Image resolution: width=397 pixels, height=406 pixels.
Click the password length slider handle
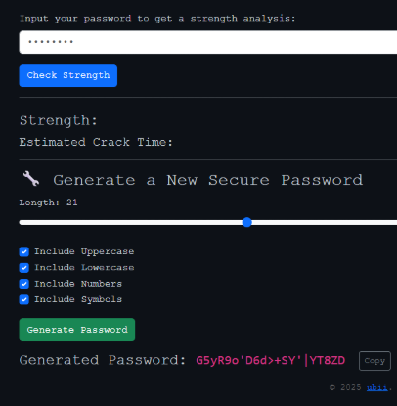point(247,222)
